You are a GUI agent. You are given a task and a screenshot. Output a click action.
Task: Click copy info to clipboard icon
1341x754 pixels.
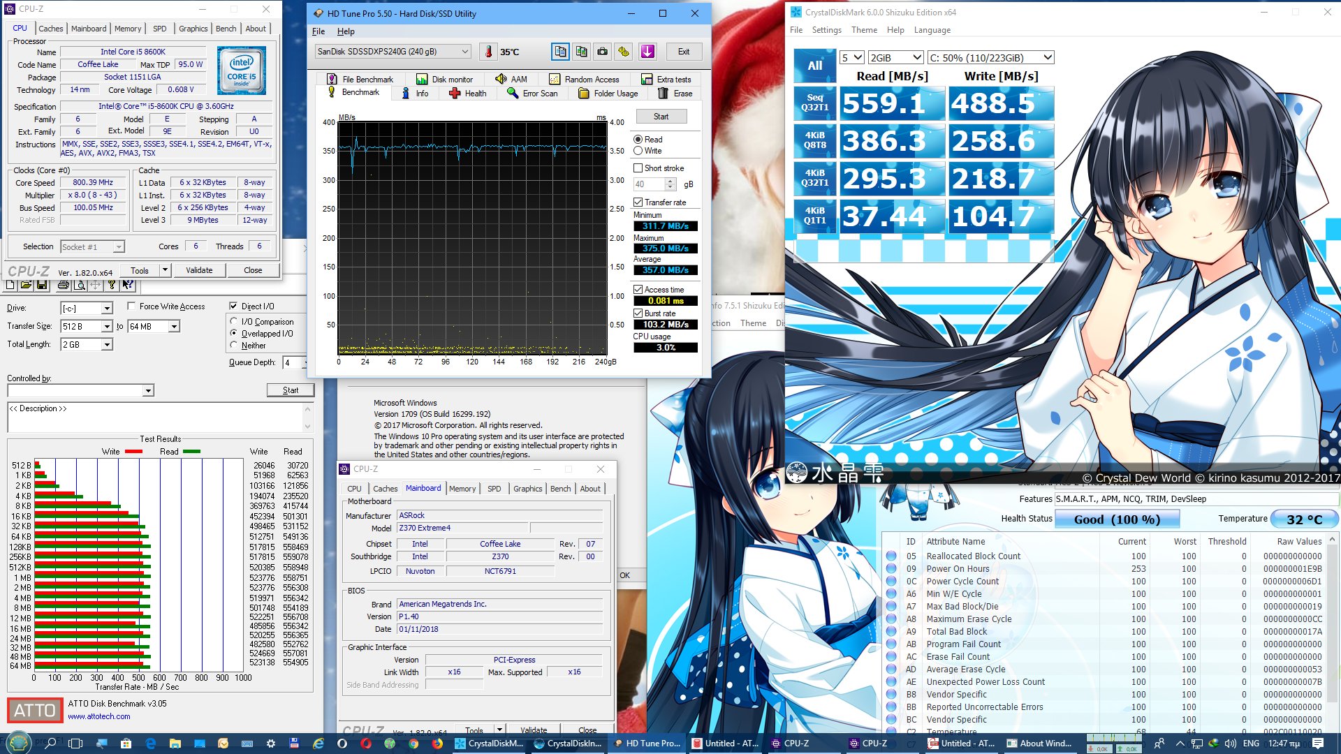pos(560,52)
